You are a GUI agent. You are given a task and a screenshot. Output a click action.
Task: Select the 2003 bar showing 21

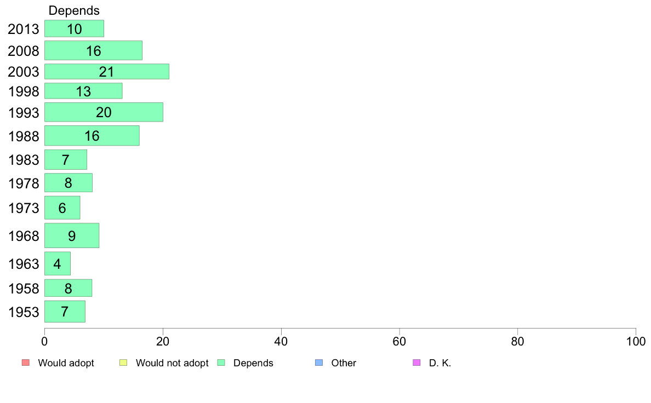coord(107,71)
